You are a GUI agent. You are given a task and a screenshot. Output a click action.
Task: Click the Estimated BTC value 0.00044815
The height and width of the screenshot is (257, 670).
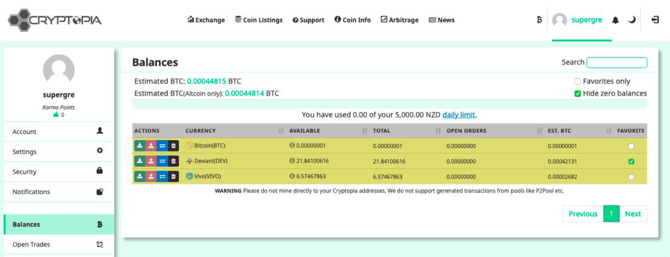tap(206, 81)
